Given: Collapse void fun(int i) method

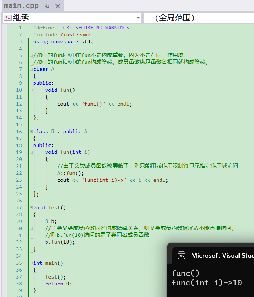Looking at the screenshot, I should (31, 152).
